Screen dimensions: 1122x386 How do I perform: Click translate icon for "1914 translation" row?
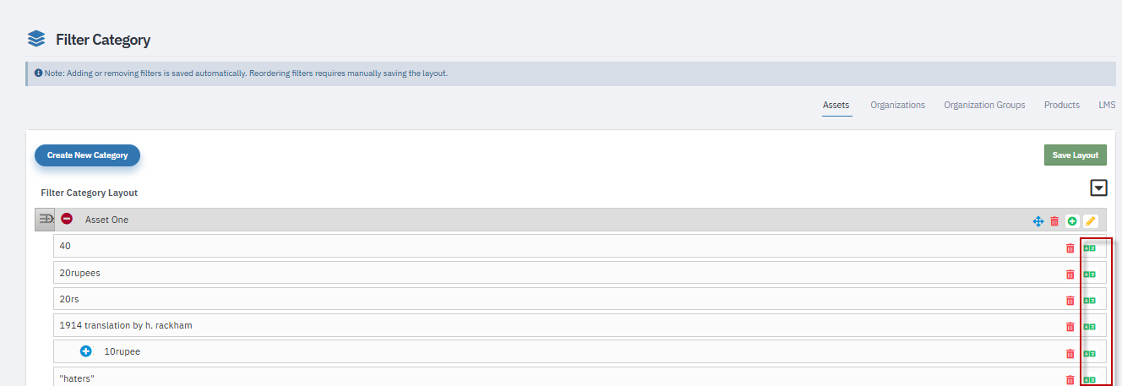click(x=1089, y=327)
